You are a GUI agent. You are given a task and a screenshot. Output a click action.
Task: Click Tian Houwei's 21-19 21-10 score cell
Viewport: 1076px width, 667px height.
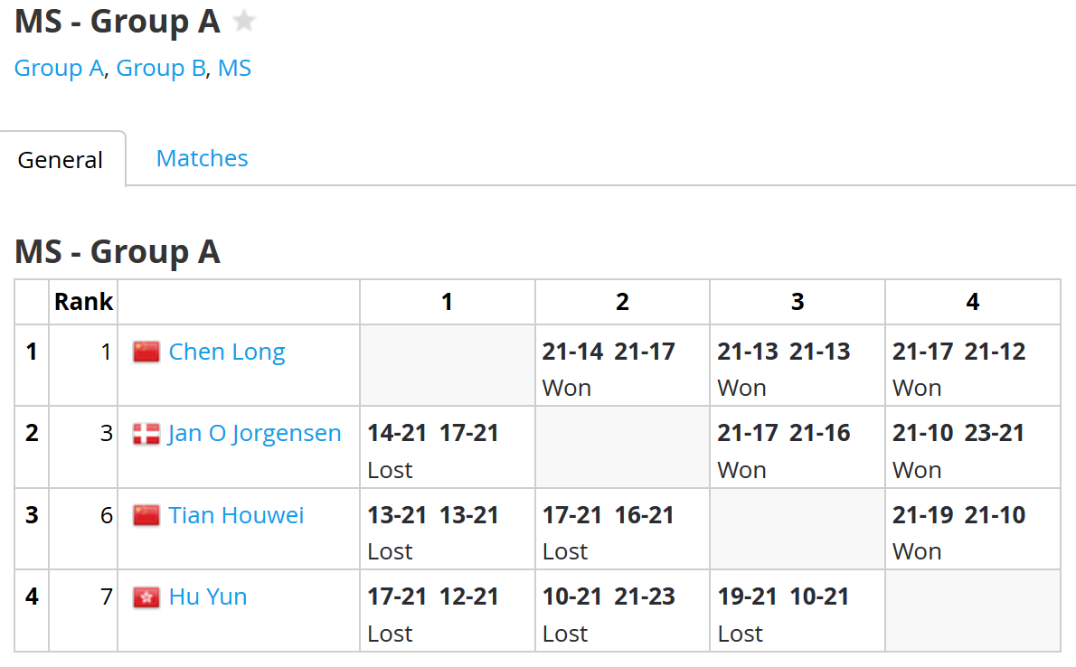pyautogui.click(x=973, y=529)
